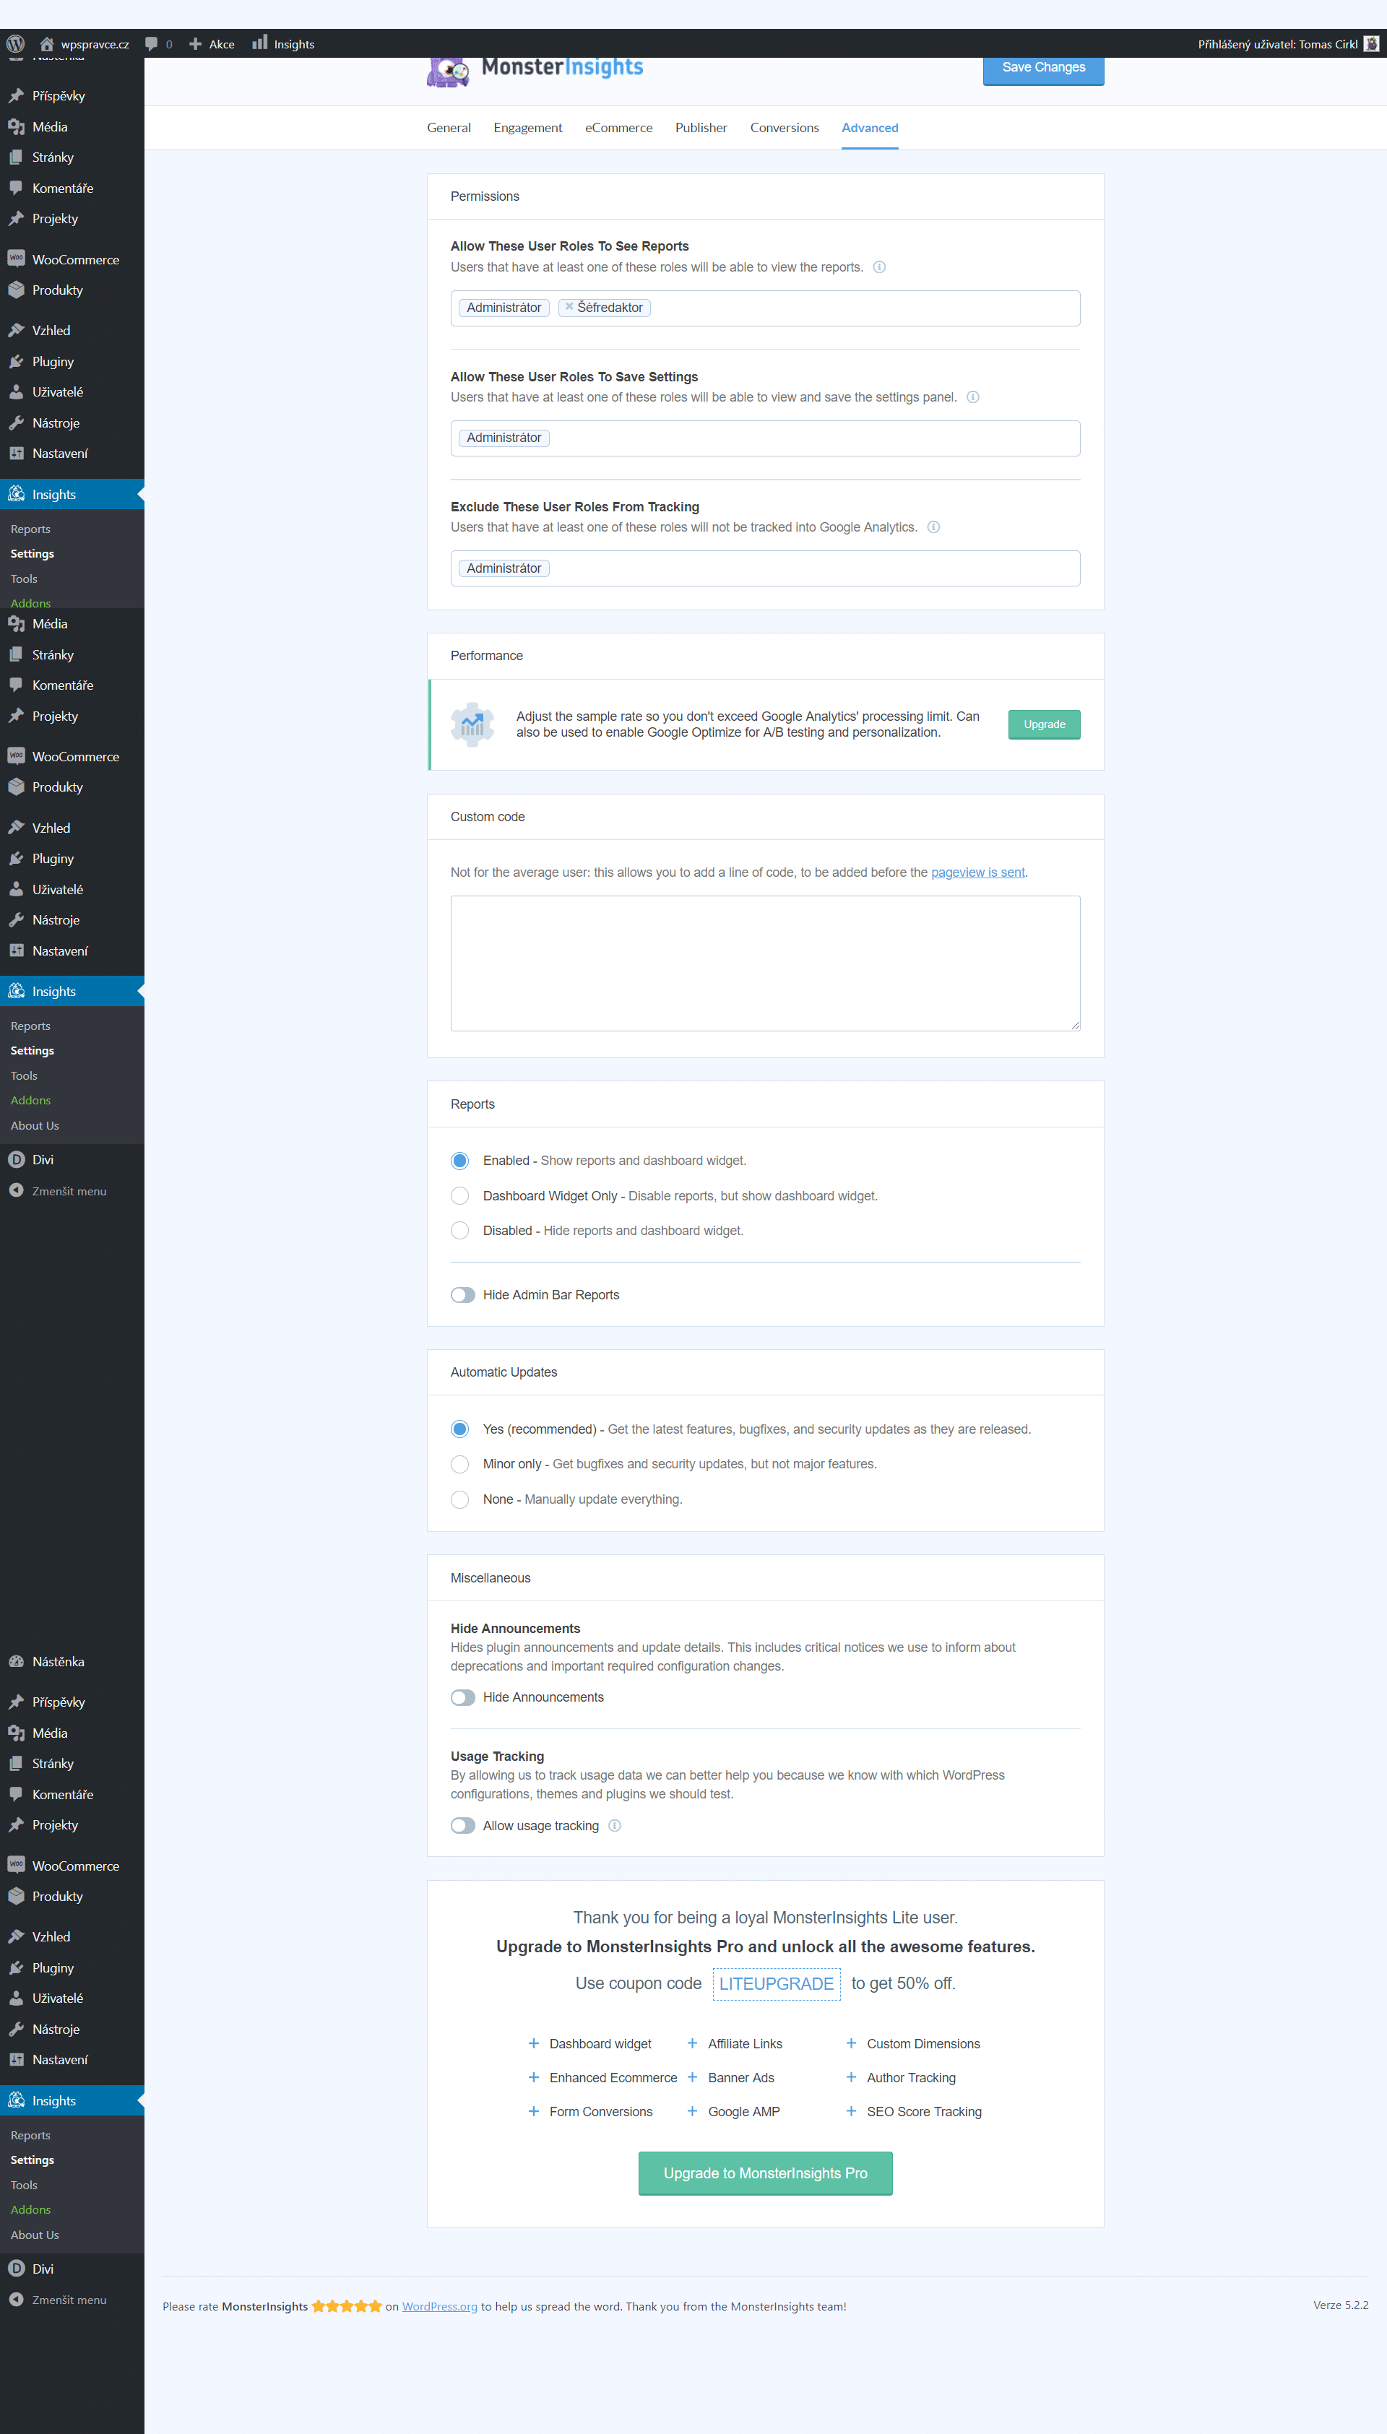The height and width of the screenshot is (2434, 1387).
Task: Click the user avatar in the admin bar
Action: [1371, 44]
